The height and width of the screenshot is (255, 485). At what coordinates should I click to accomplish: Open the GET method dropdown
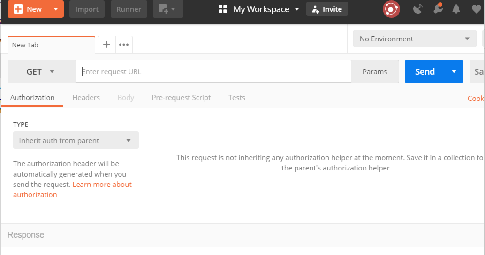pos(41,71)
